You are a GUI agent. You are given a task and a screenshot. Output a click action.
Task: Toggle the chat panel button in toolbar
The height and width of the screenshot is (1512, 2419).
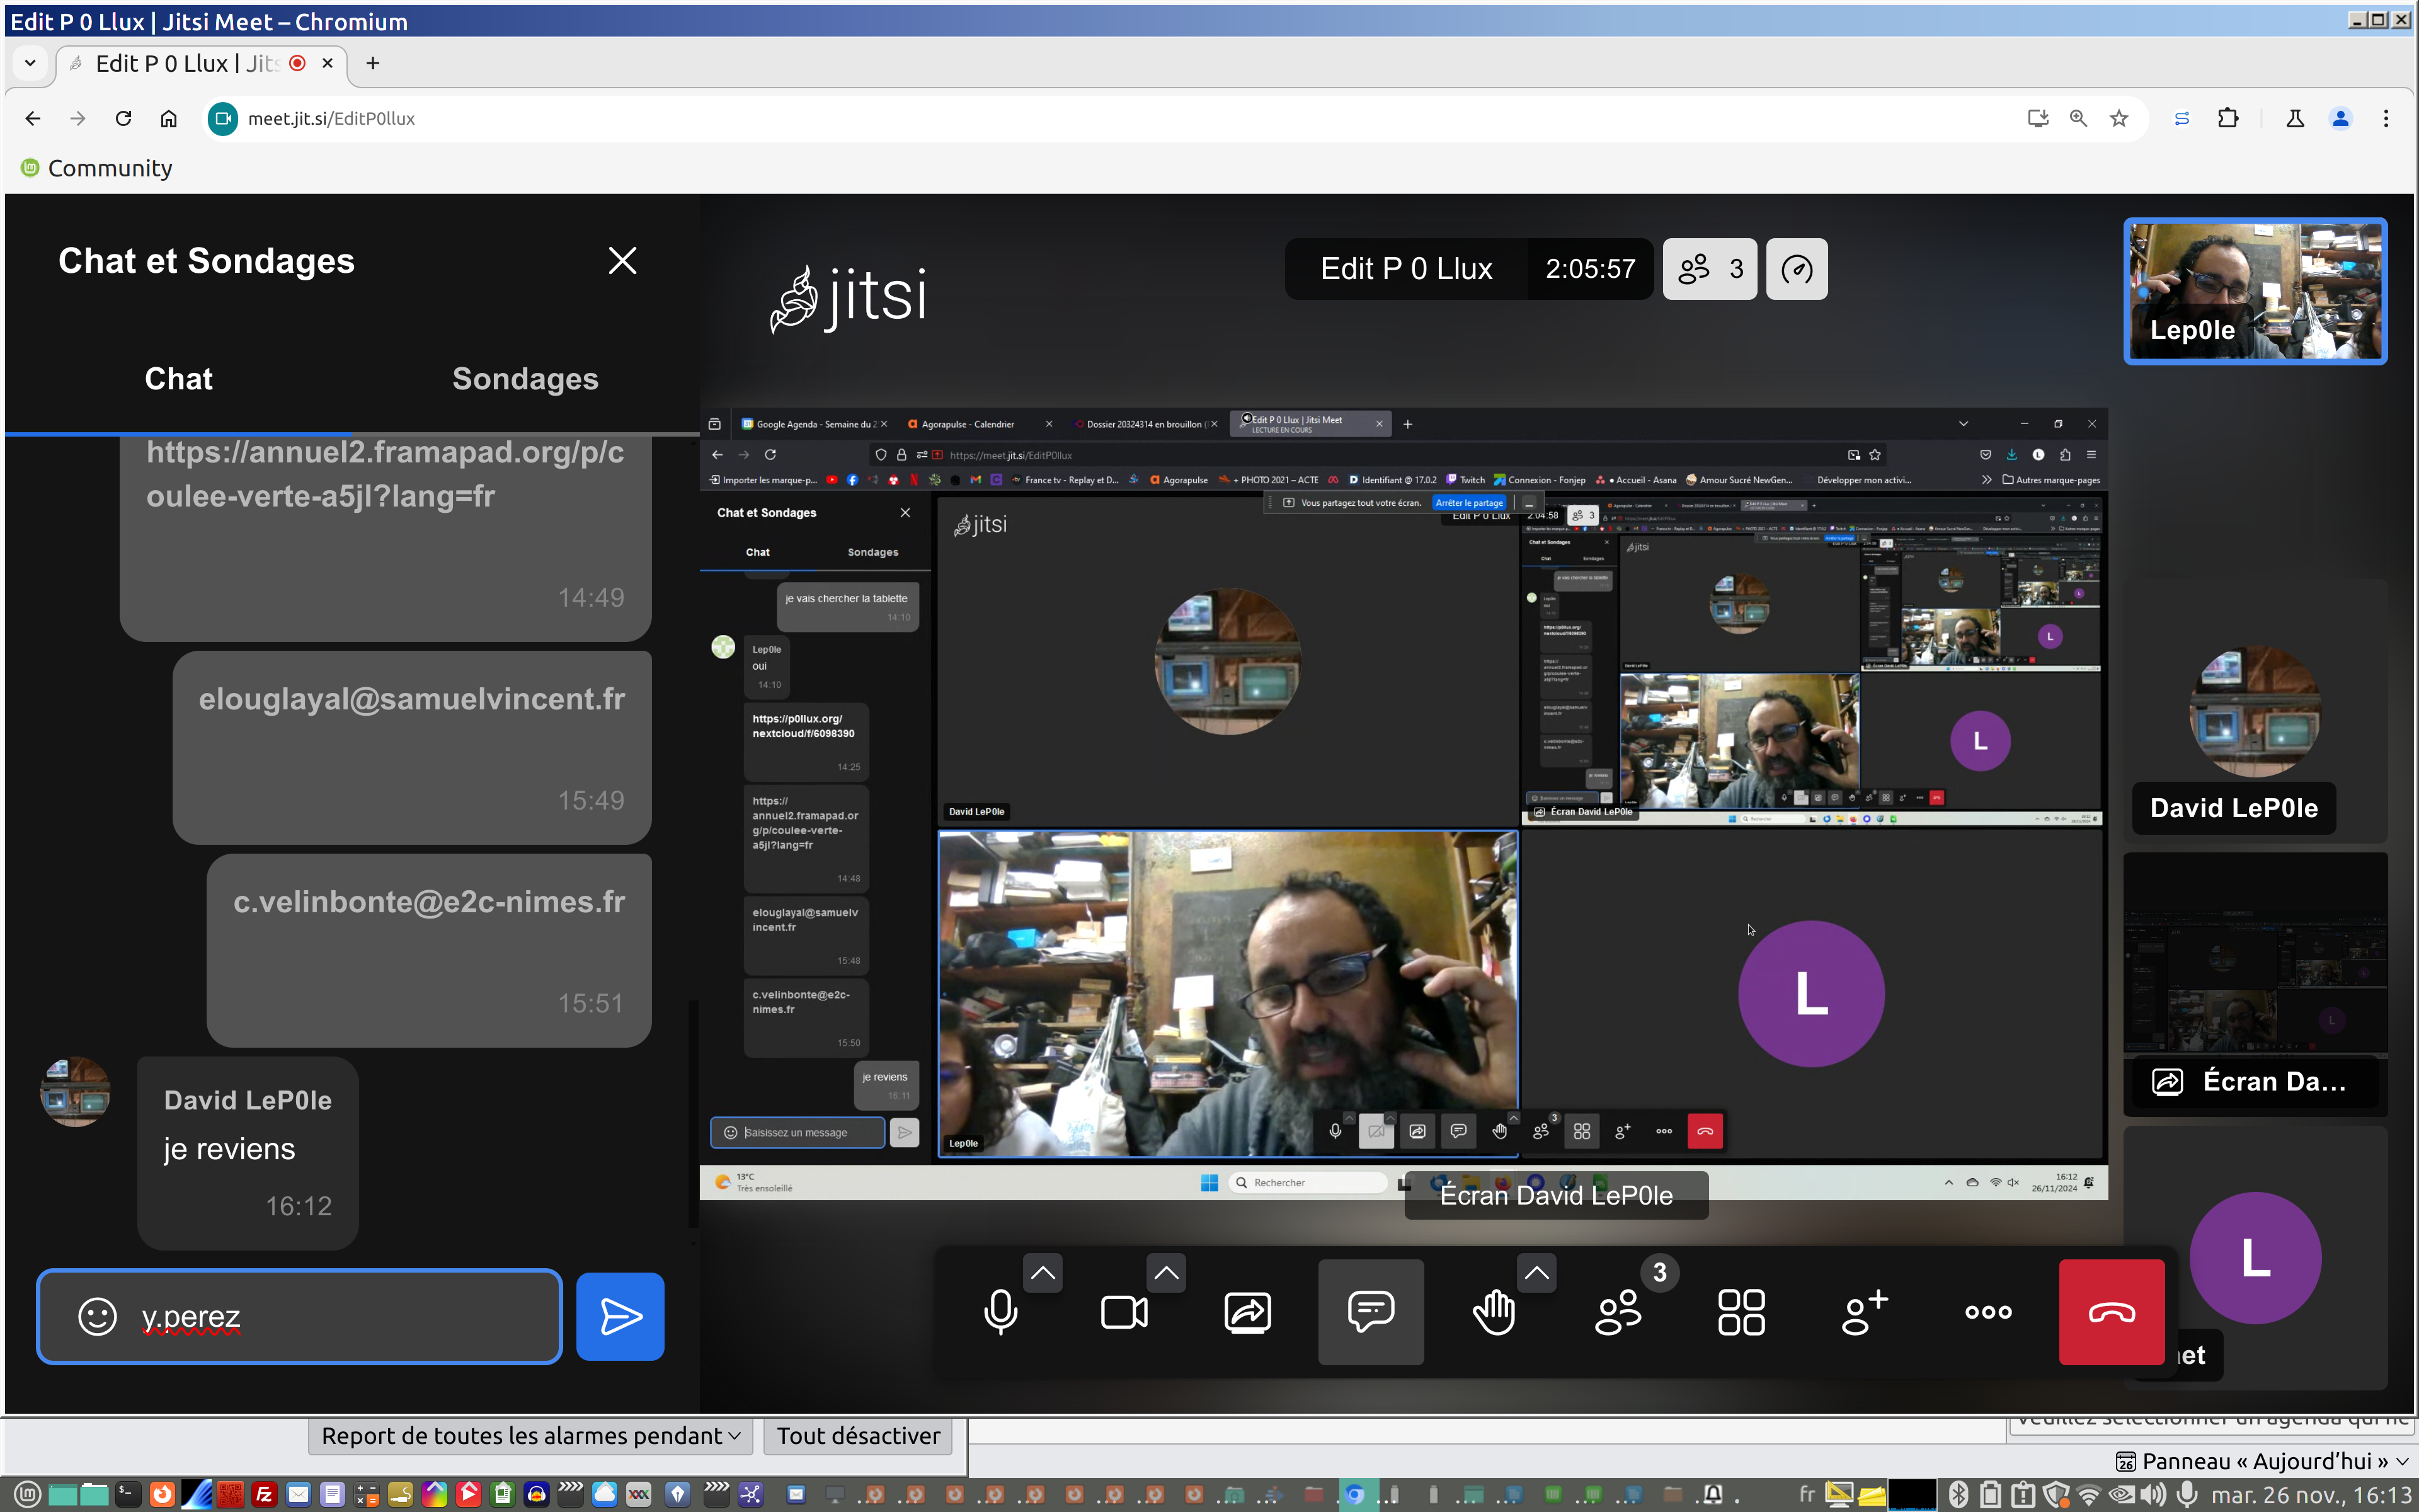point(1370,1312)
